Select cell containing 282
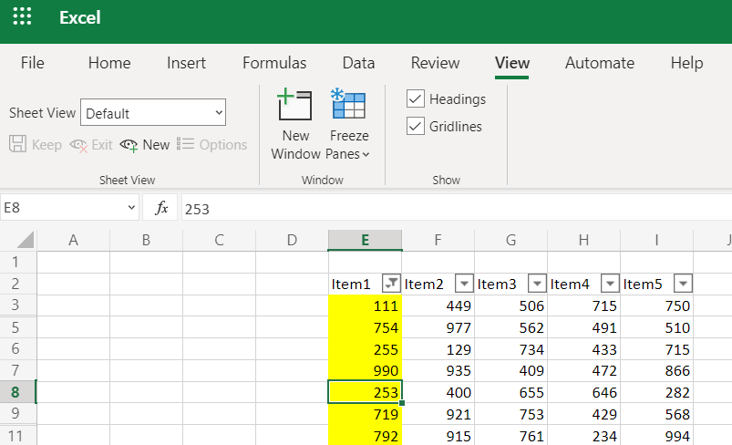The height and width of the screenshot is (445, 732). tap(656, 392)
